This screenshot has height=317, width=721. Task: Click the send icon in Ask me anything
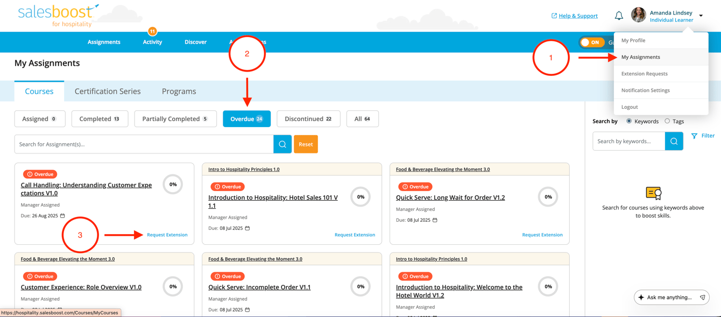(702, 298)
